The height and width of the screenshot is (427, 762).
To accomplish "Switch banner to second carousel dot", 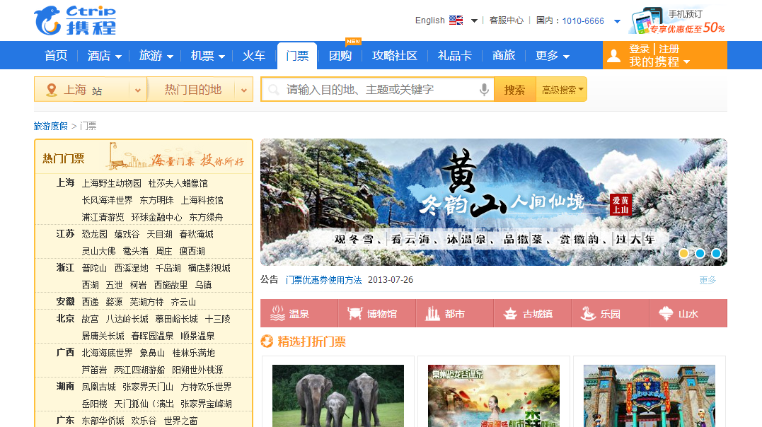I will point(700,253).
